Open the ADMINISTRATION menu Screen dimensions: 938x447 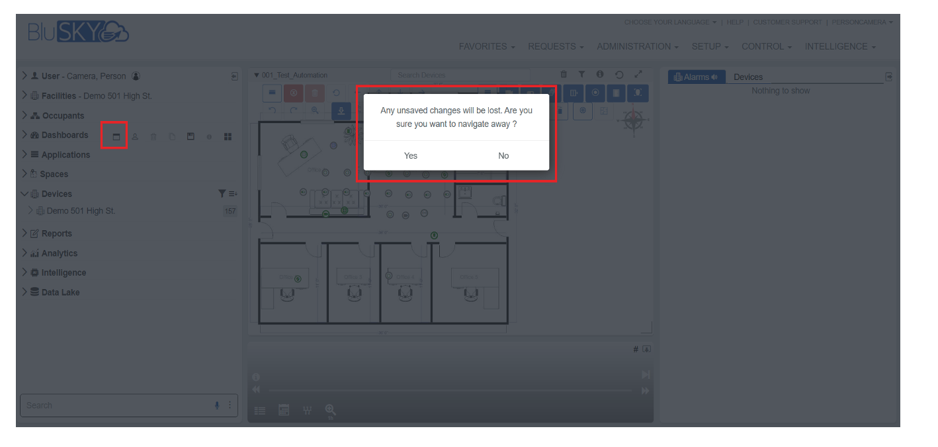[x=638, y=47]
